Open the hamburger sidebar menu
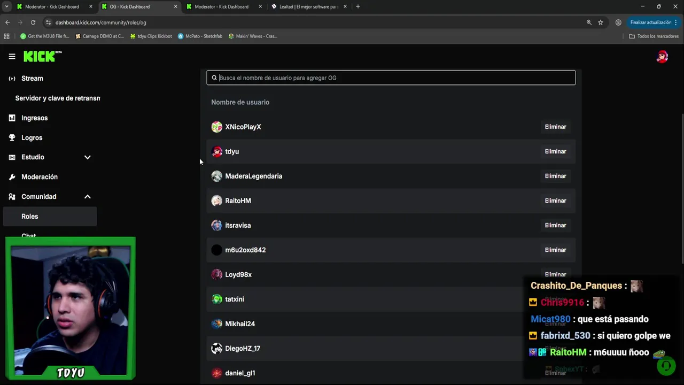The height and width of the screenshot is (385, 684). [12, 57]
